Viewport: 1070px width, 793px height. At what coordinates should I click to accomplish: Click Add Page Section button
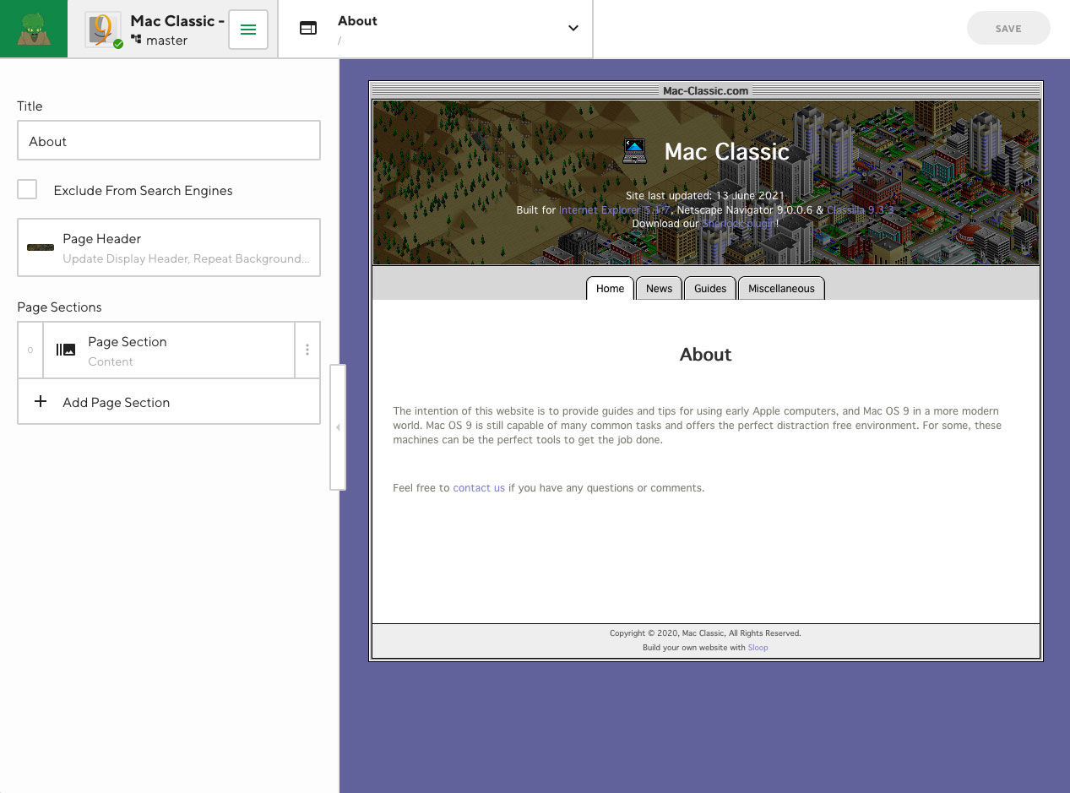point(169,402)
